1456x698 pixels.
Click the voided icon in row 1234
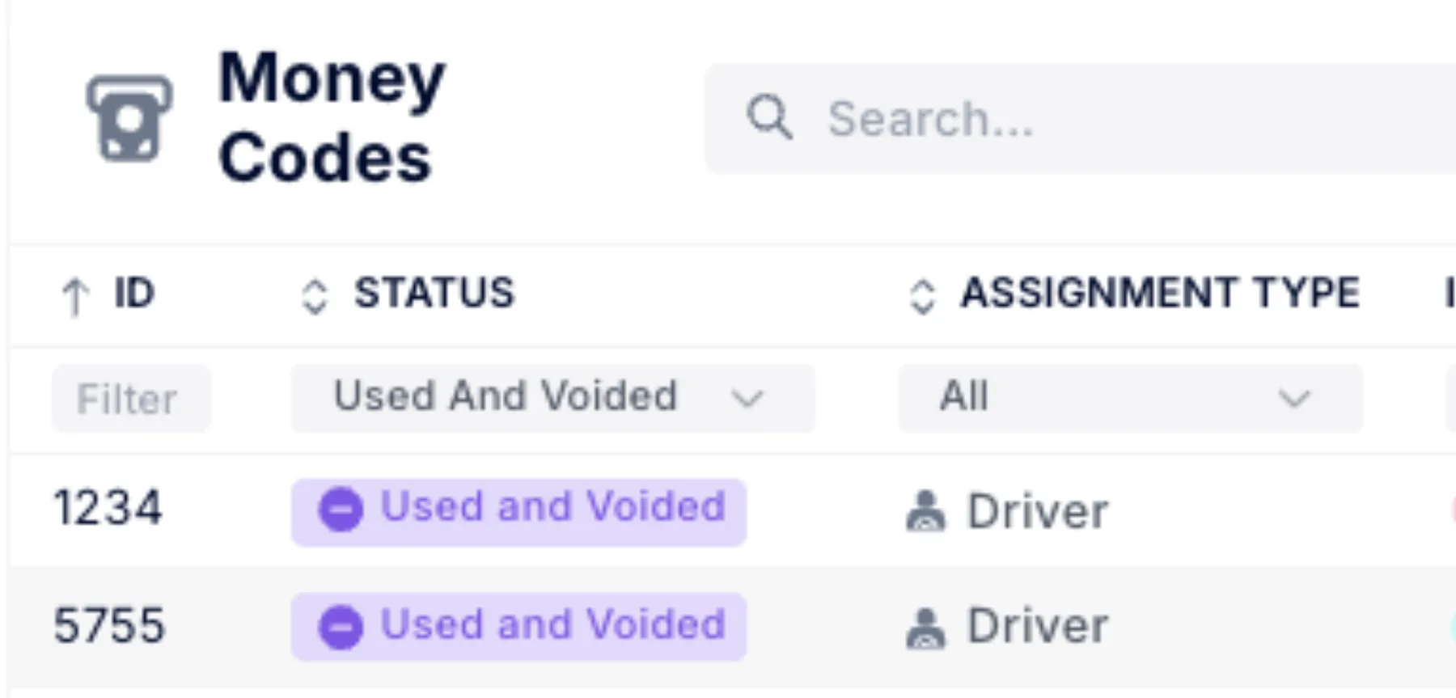[341, 510]
